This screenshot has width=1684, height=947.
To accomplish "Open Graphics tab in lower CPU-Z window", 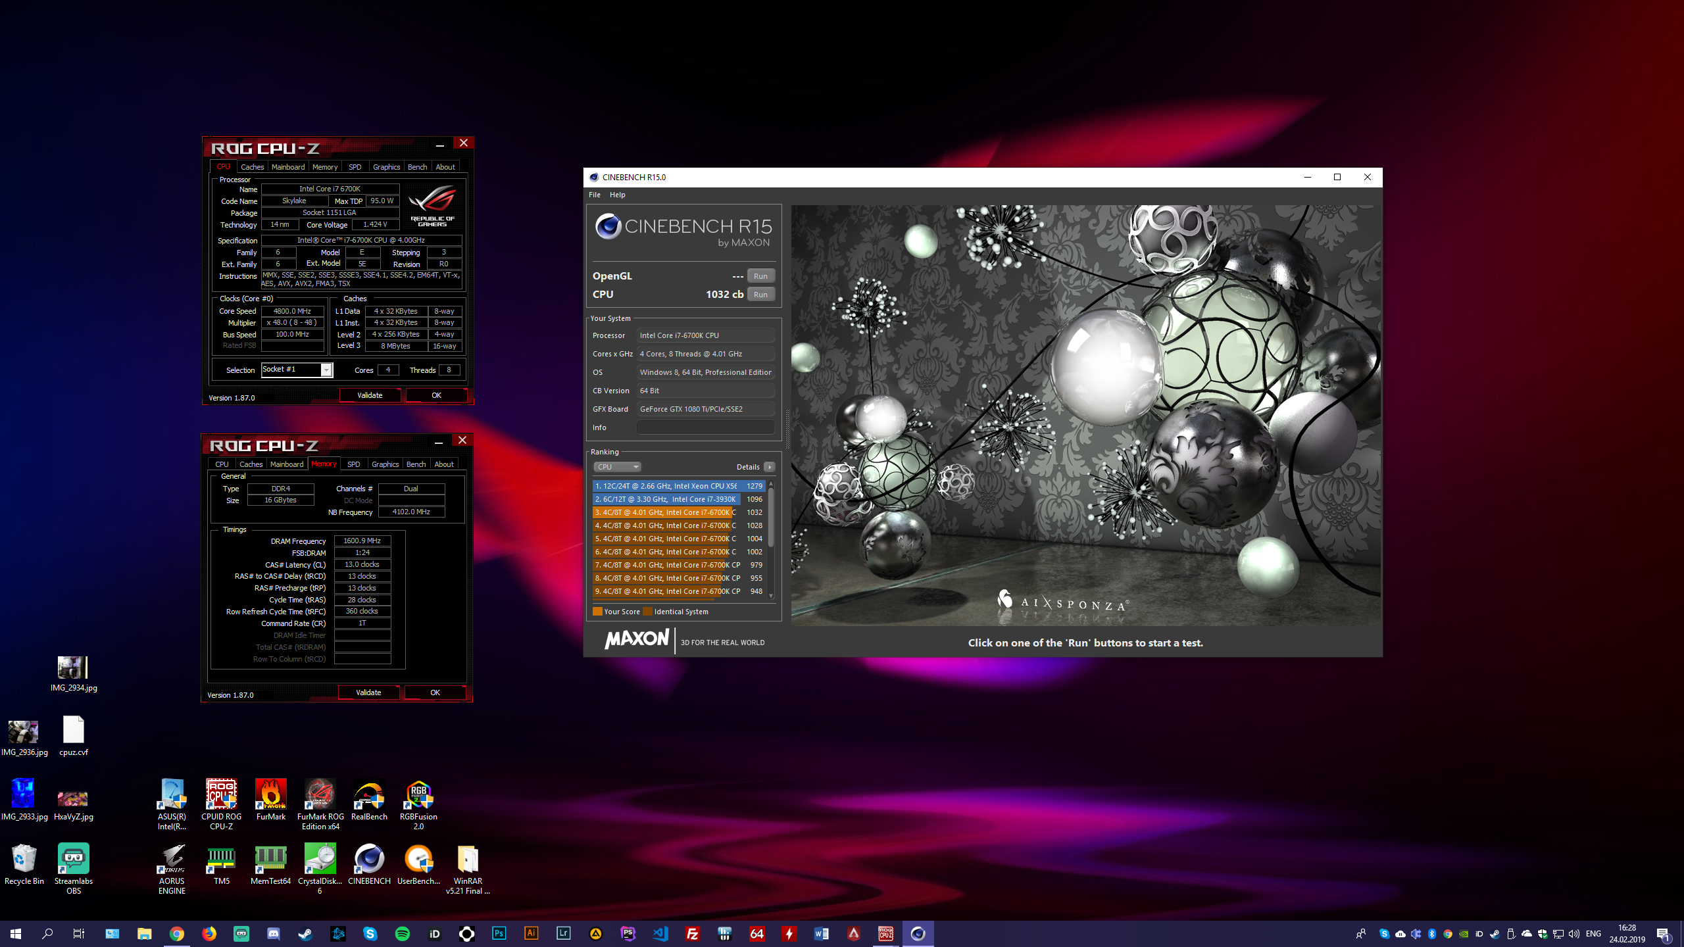I will 385,464.
